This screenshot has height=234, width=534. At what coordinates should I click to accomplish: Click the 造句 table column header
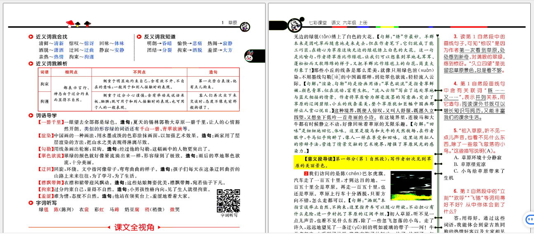pos(213,72)
